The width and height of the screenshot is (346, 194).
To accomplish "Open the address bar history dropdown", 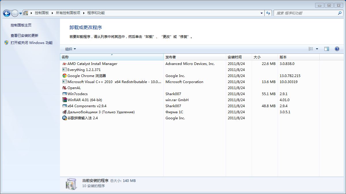I will tap(262, 13).
